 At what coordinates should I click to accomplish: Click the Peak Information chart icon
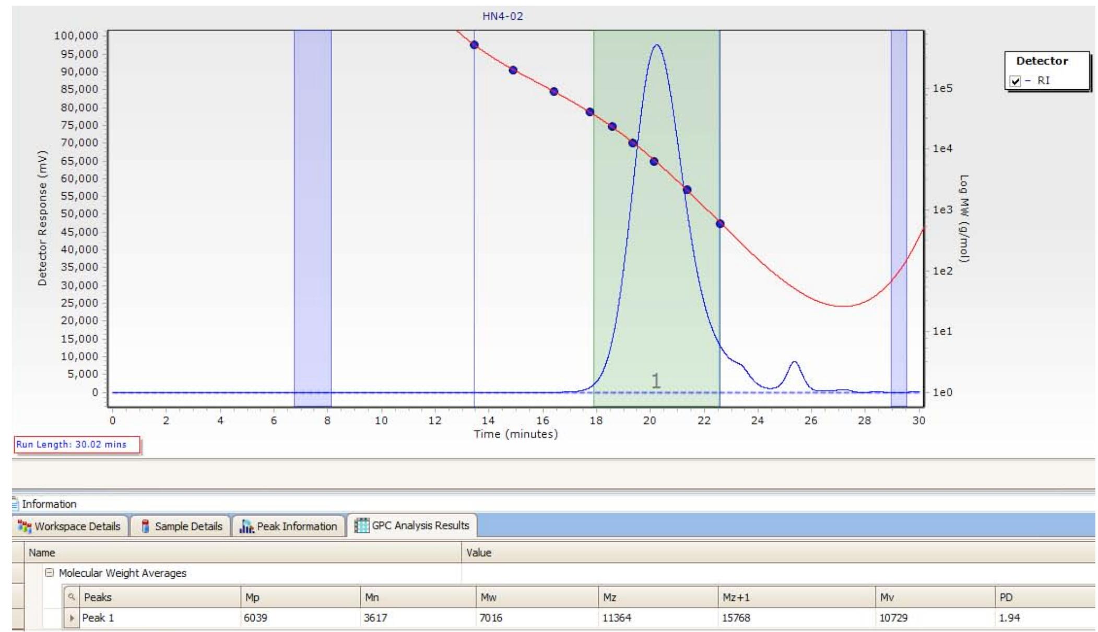coord(246,526)
